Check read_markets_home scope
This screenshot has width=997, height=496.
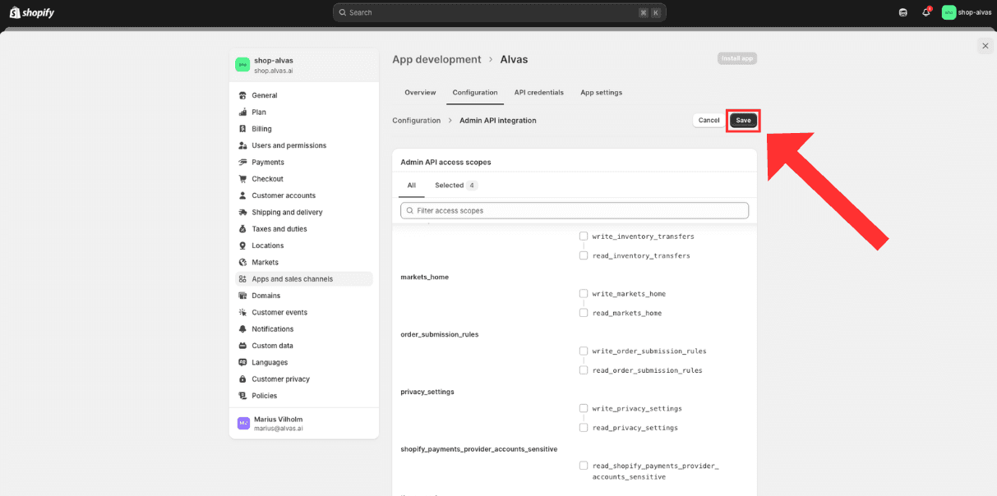pos(584,313)
